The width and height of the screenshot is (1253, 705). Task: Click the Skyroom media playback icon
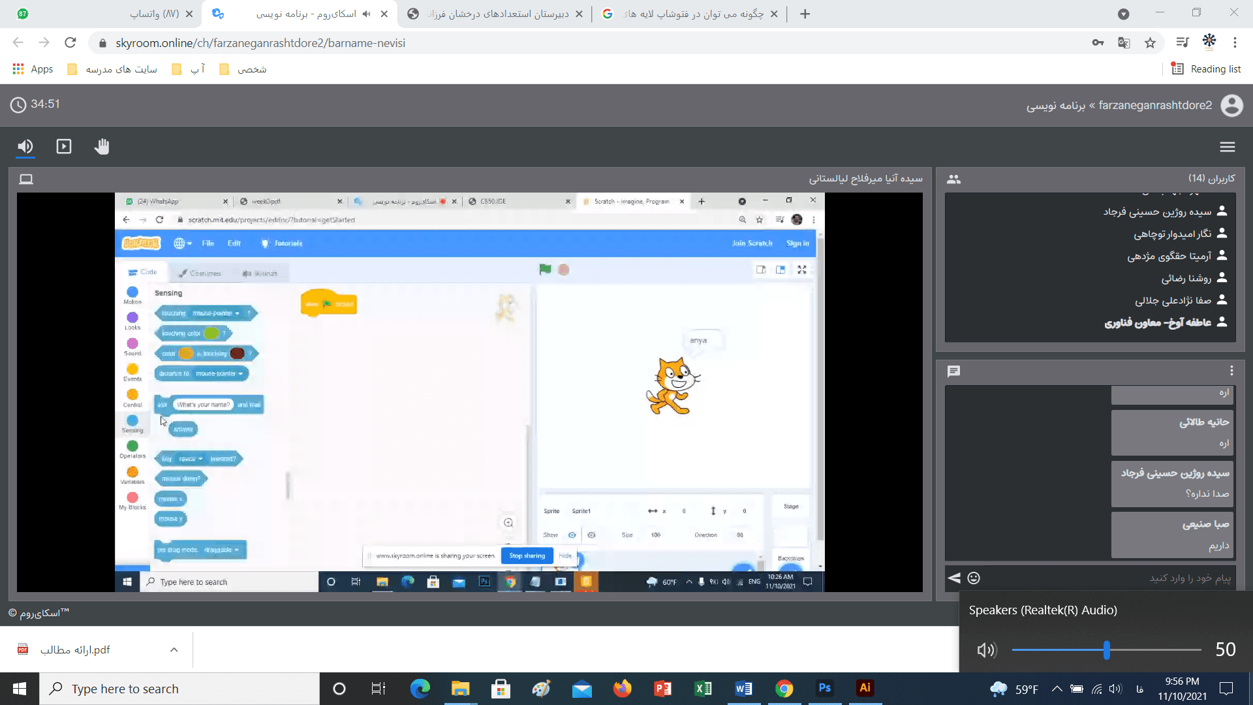64,146
